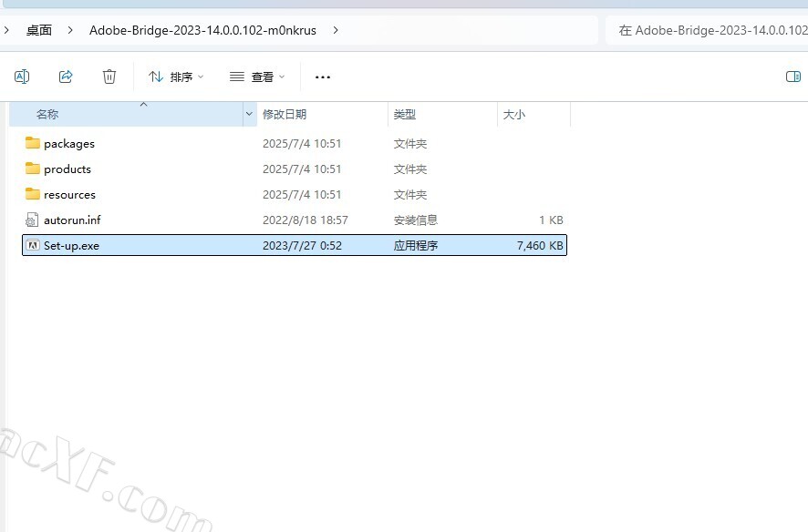This screenshot has height=532, width=808.
Task: Click the Set-up.exe file name
Action: pos(71,246)
